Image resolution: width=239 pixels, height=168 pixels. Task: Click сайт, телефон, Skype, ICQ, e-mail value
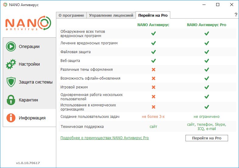[x=206, y=127]
